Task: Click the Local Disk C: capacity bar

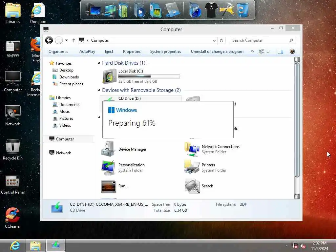Action: [149, 76]
